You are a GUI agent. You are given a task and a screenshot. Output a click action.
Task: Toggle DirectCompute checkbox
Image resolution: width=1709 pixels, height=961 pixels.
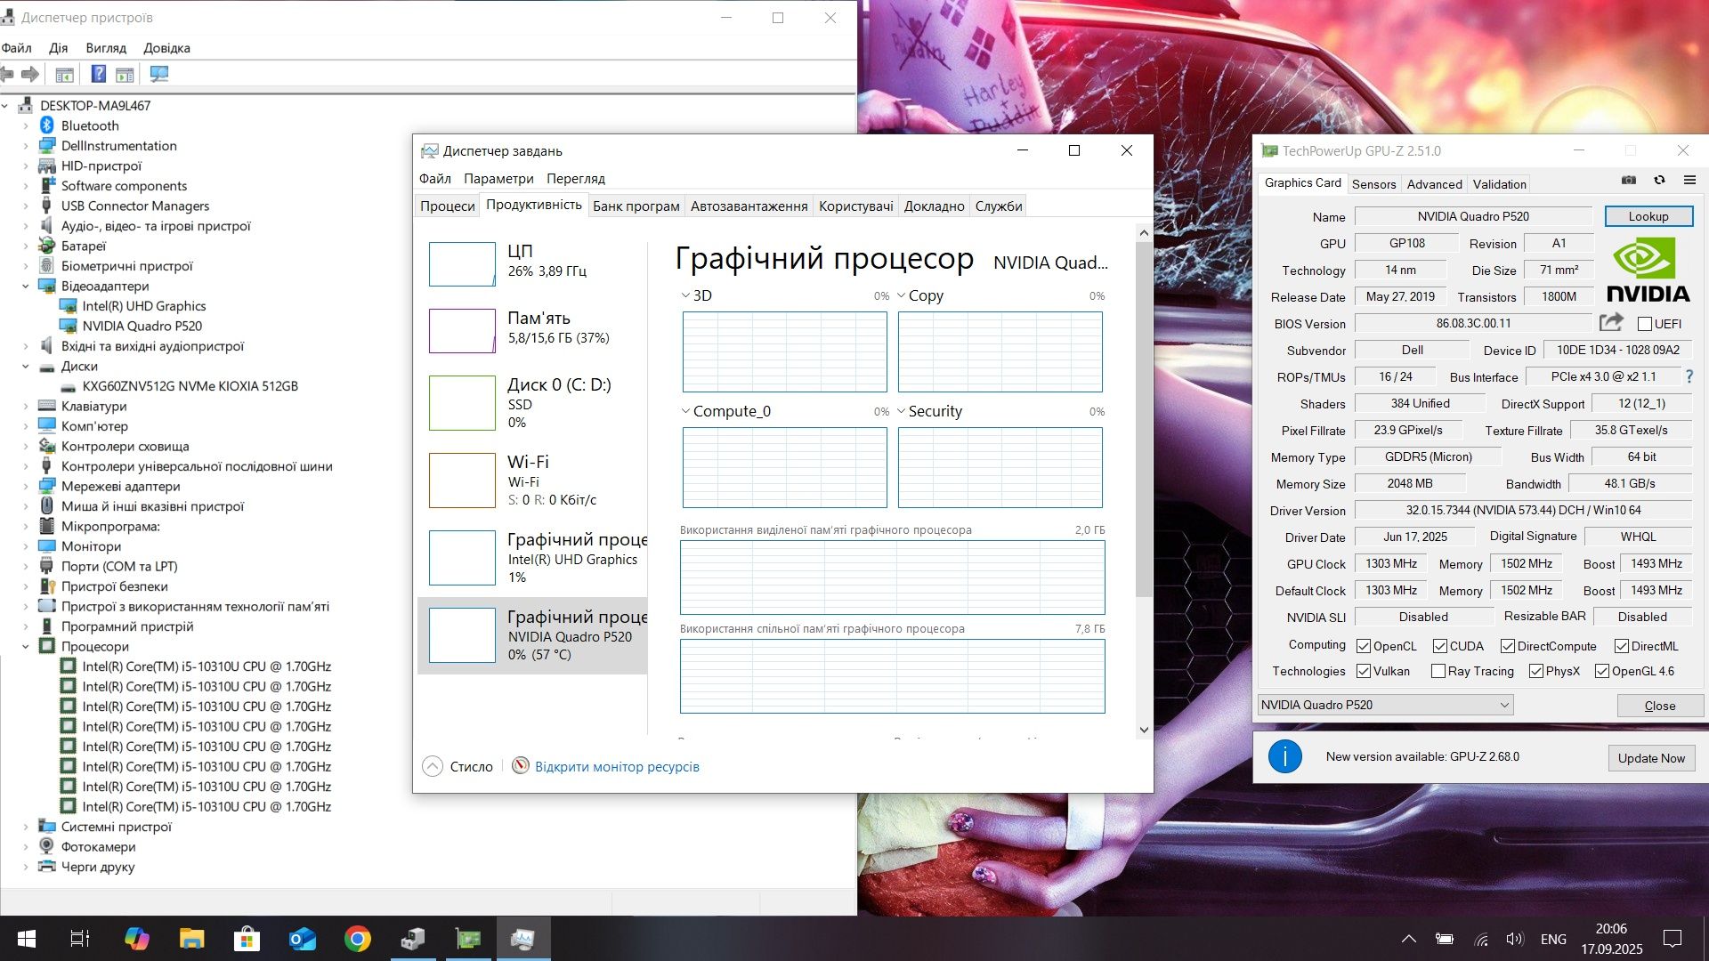click(1508, 646)
